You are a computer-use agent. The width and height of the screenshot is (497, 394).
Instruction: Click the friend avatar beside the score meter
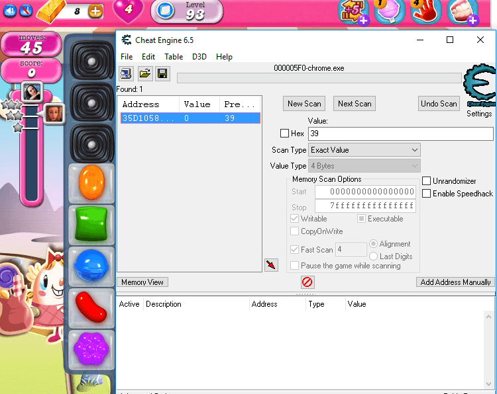coord(54,114)
